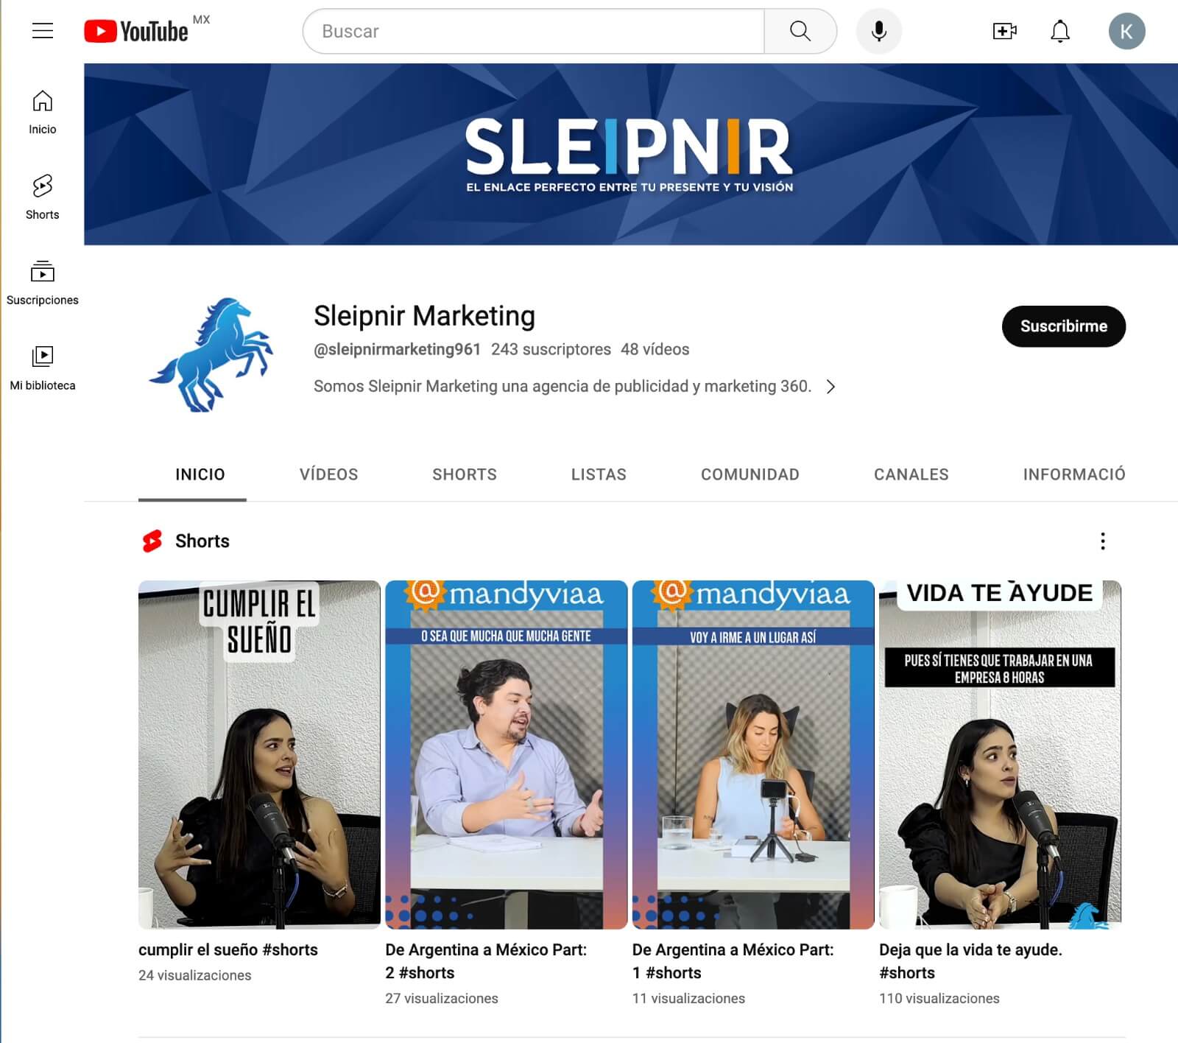Select the Shorts icon in the sidebar

coord(42,184)
